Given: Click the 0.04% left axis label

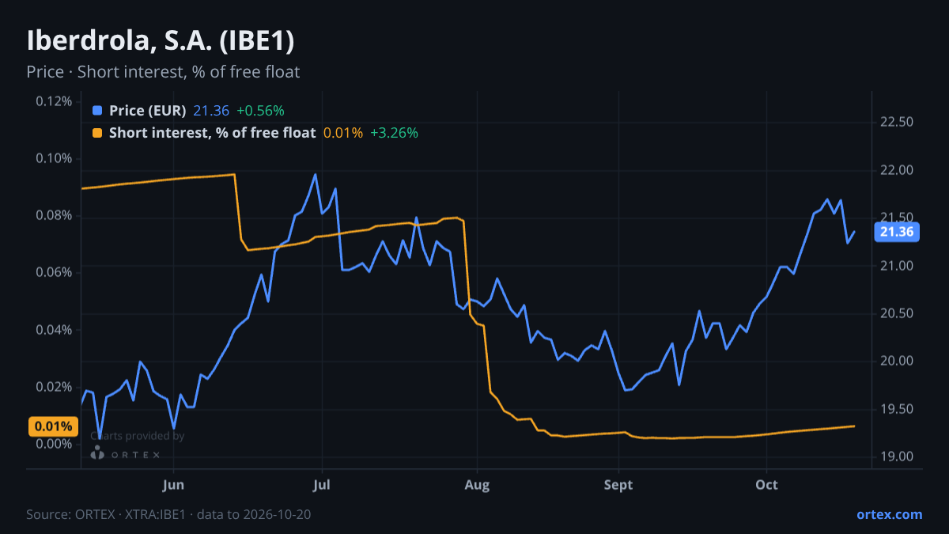Looking at the screenshot, I should coord(54,330).
